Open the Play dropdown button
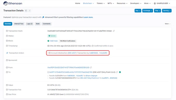Image resolution: width=176 pixels, height=100 pixels. click(x=157, y=11)
